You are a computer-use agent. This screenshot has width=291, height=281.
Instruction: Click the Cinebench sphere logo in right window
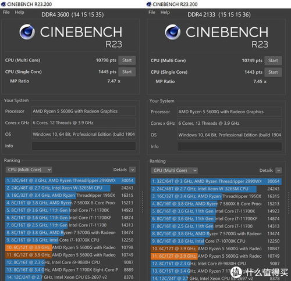coord(173,32)
